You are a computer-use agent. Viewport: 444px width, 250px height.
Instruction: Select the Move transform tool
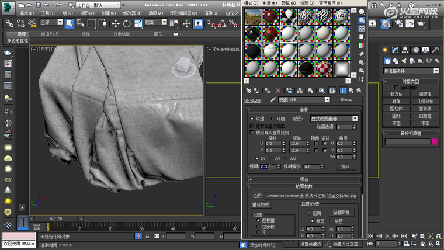(115, 23)
